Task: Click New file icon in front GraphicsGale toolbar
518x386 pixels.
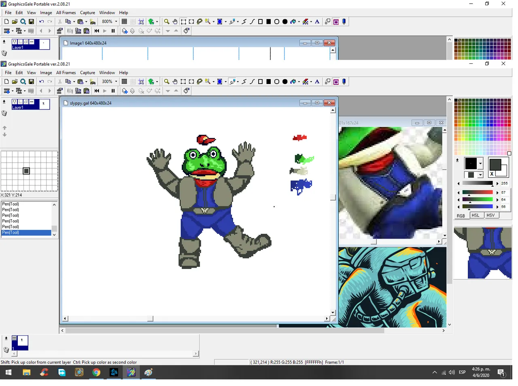Action: 6,82
